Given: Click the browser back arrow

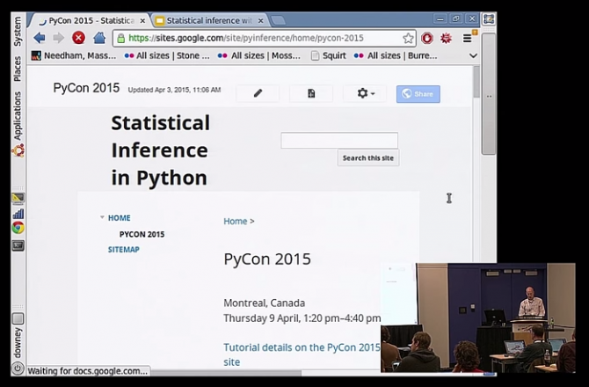Looking at the screenshot, I should tap(40, 38).
